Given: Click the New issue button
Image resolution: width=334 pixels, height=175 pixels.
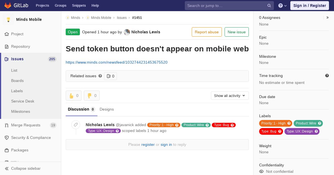Looking at the screenshot, I should click(237, 32).
